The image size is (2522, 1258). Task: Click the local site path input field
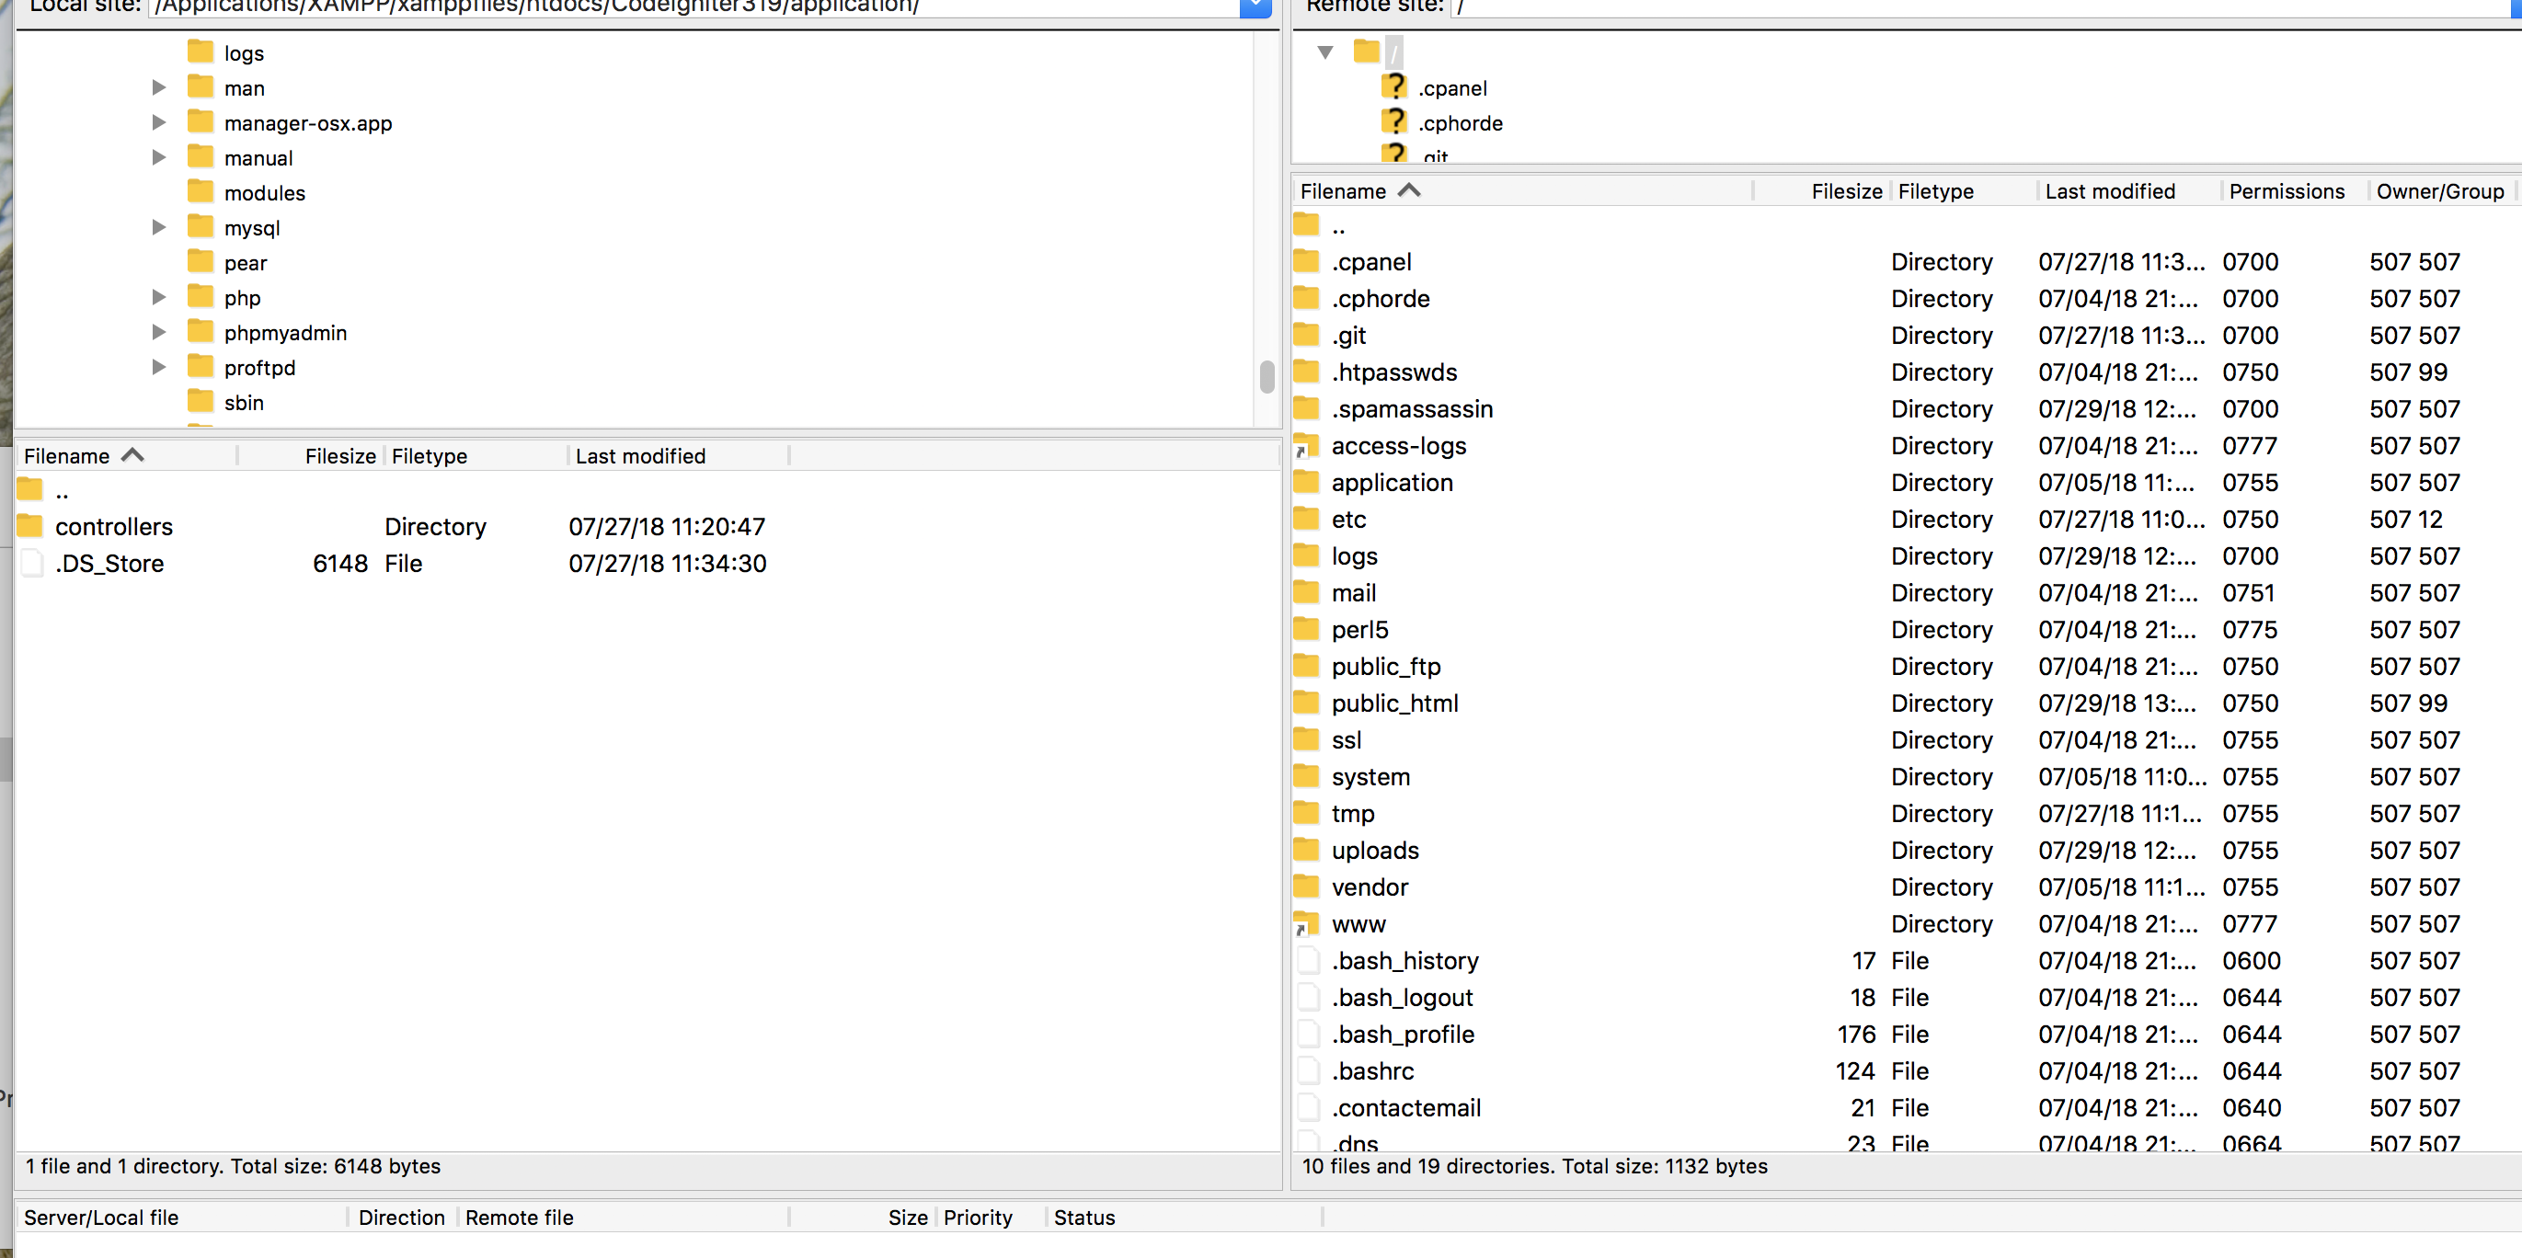point(694,8)
